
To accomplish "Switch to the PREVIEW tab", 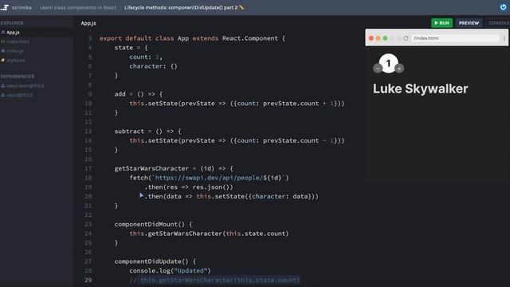I will click(x=469, y=23).
